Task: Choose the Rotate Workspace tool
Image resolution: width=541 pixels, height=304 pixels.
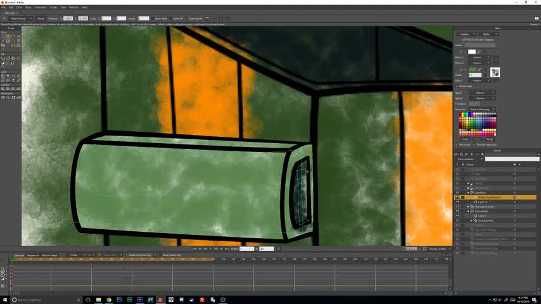Action: [13, 98]
